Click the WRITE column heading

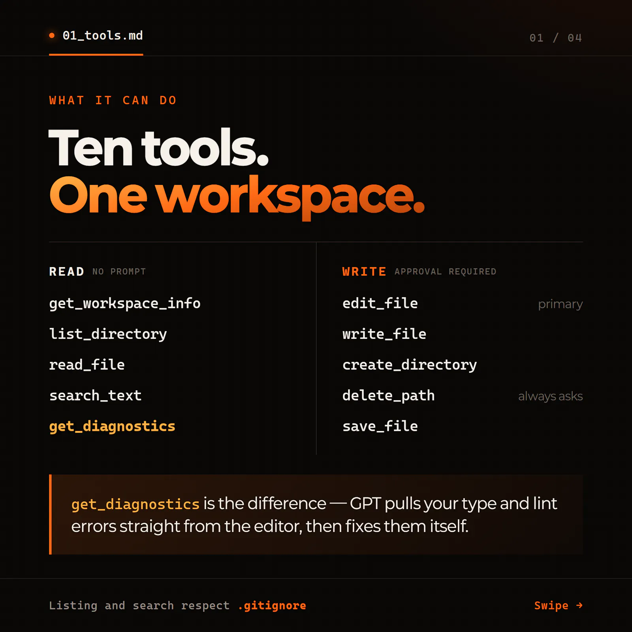point(364,272)
